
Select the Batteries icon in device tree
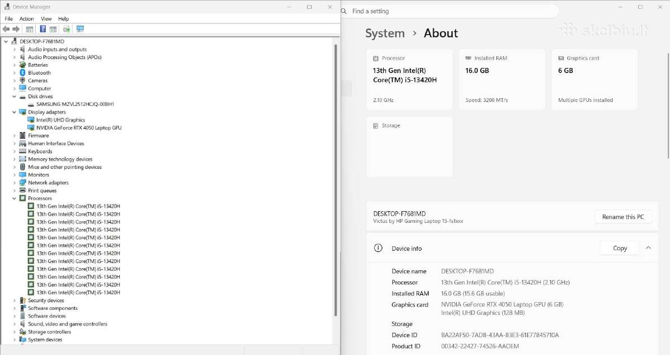click(x=22, y=65)
